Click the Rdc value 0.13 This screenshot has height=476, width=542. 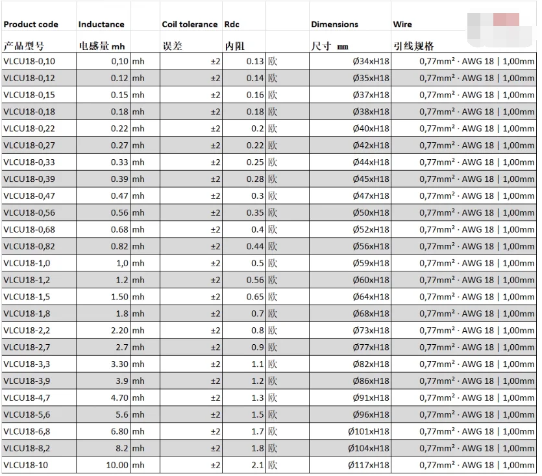(244, 61)
